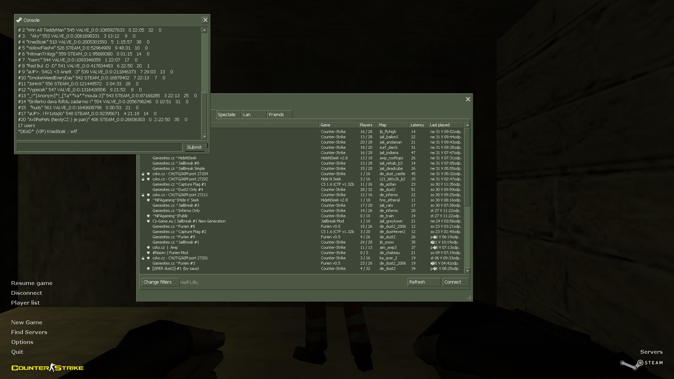Click VAC shield icon on csko.cz port 27204 row
This screenshot has height=379, width=674.
point(148,174)
